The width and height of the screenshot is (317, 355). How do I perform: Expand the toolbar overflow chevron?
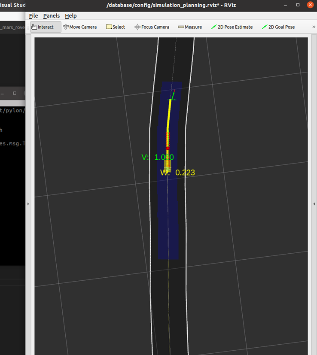point(314,27)
